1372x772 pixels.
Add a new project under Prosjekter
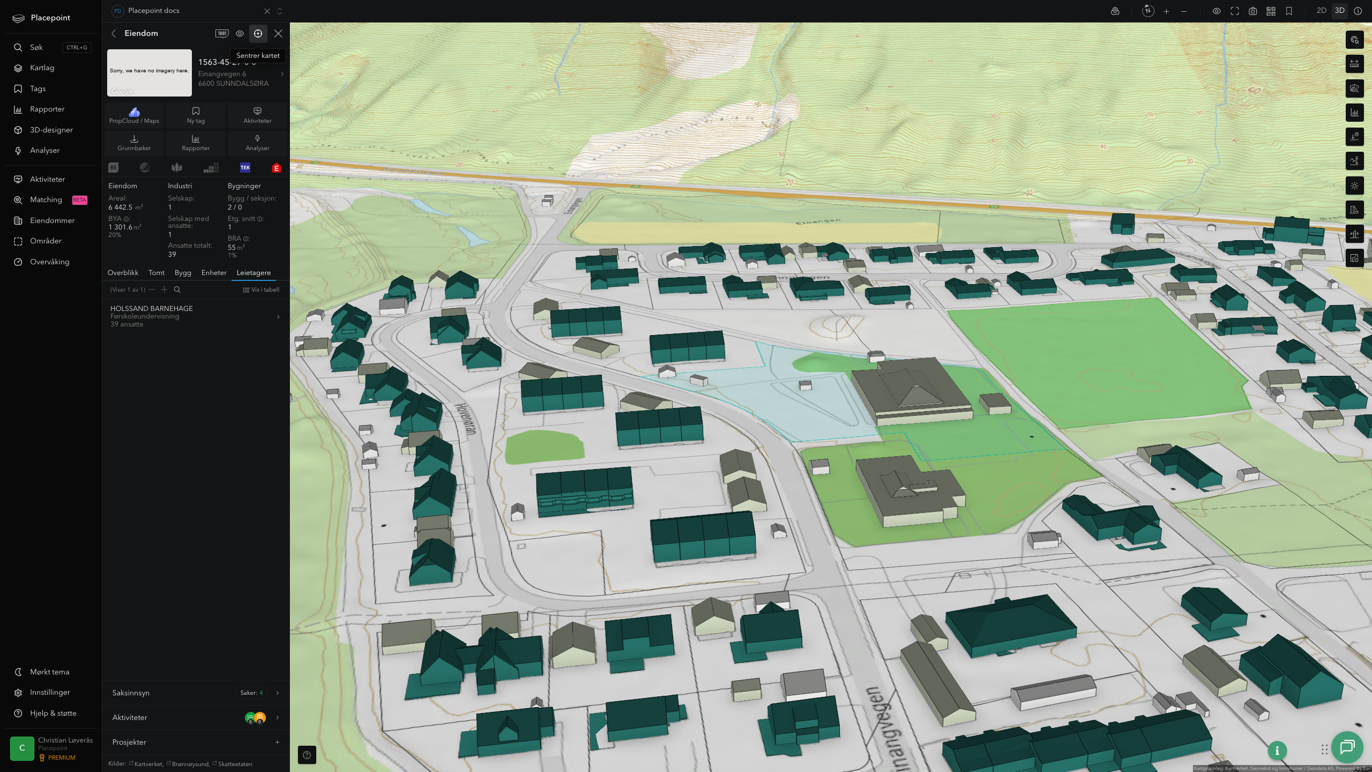277,742
